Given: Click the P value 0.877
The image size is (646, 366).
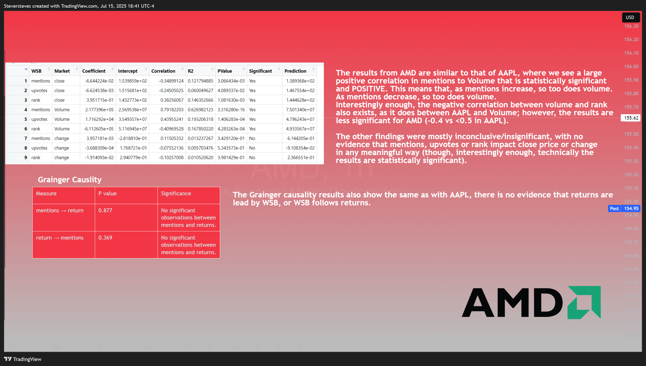Looking at the screenshot, I should coord(105,210).
